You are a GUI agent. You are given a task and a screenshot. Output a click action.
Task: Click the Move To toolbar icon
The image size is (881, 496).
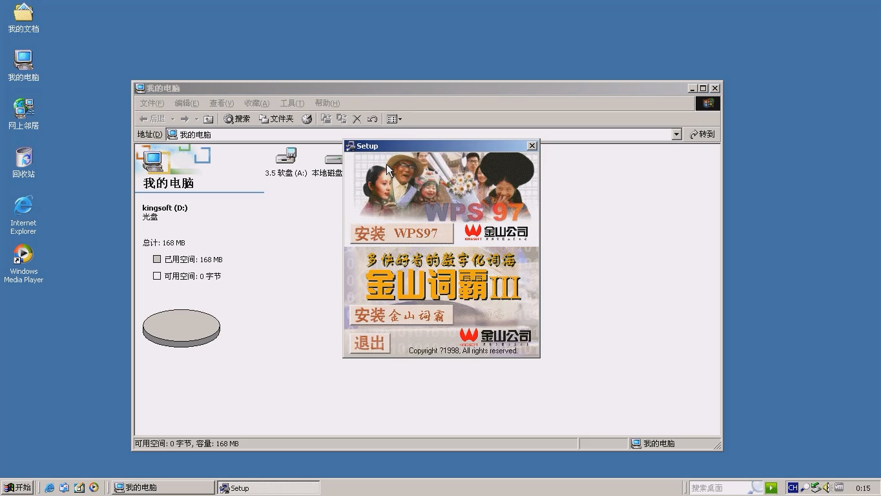point(326,119)
